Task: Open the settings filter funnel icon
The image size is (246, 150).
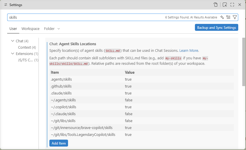Action: tap(235, 17)
